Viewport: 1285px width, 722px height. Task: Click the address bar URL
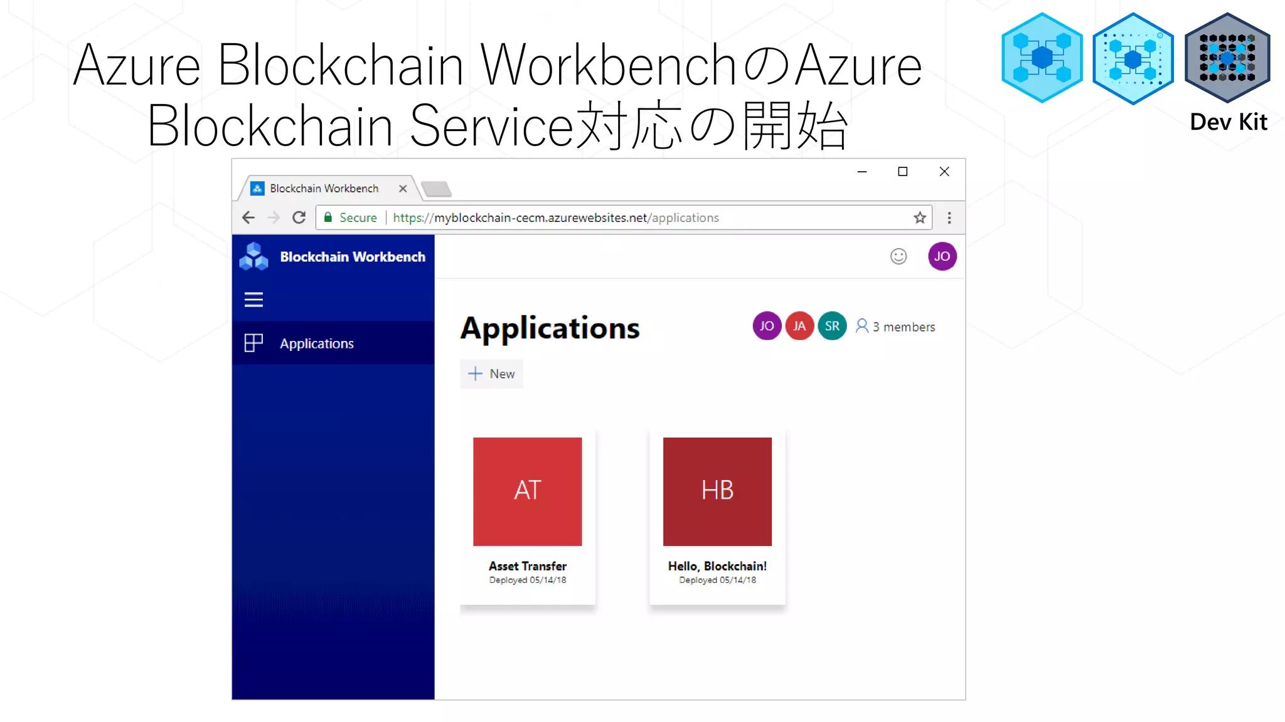556,217
